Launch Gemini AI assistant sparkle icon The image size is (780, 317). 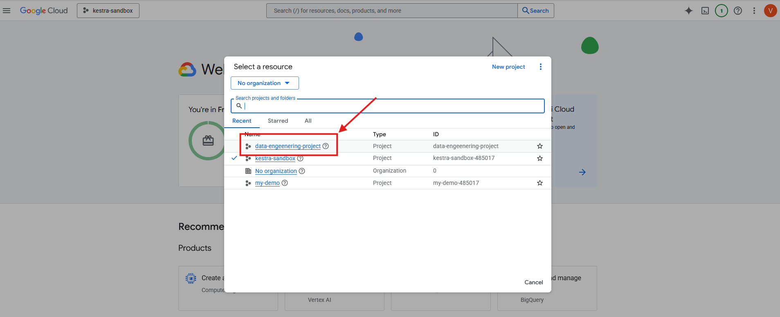click(689, 11)
